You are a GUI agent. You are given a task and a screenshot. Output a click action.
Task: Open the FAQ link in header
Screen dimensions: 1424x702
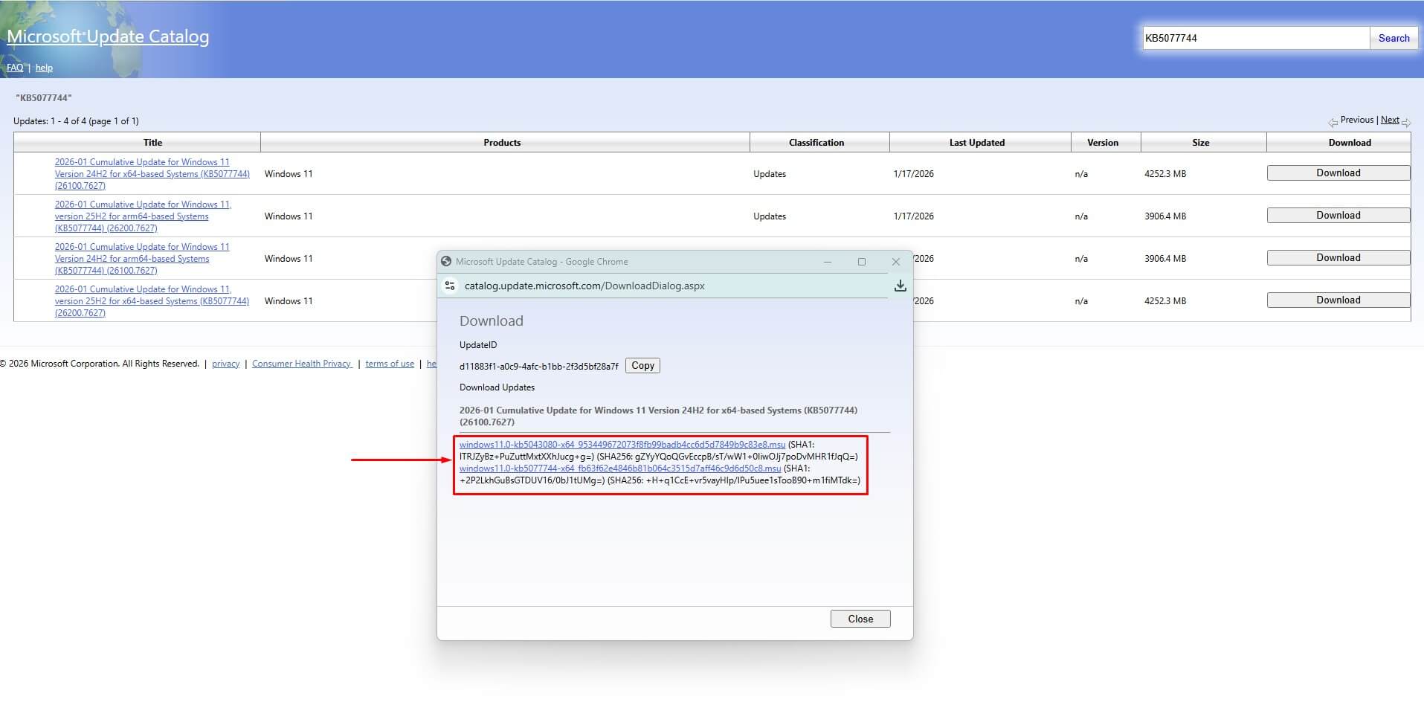click(15, 68)
